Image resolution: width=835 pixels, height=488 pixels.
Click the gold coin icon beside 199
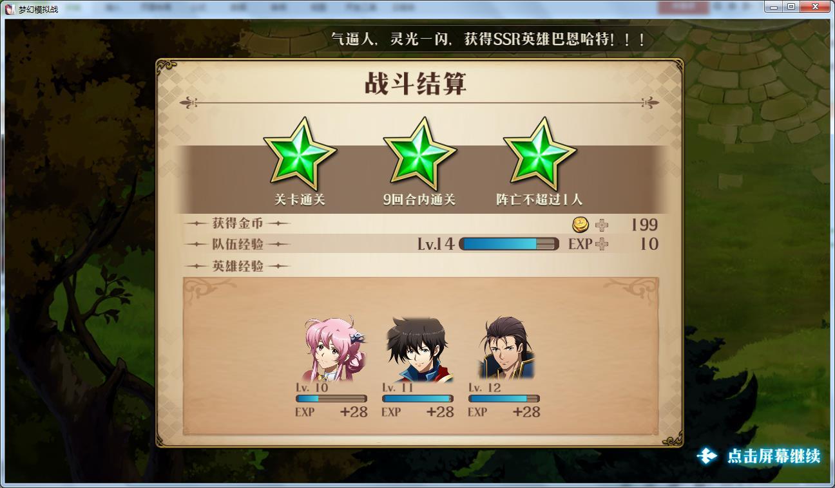point(581,224)
